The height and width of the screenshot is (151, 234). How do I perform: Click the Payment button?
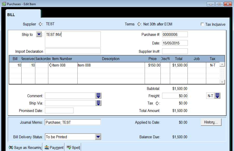(x=54, y=147)
